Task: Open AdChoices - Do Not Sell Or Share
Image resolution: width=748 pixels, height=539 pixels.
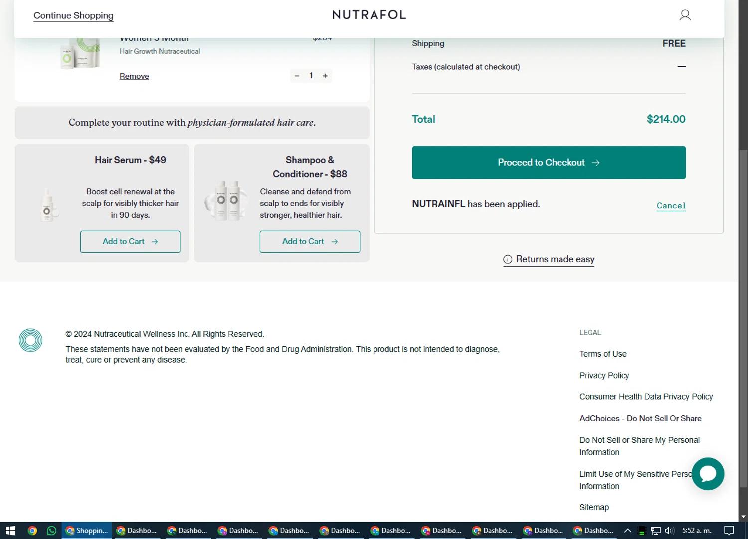Action: point(640,418)
